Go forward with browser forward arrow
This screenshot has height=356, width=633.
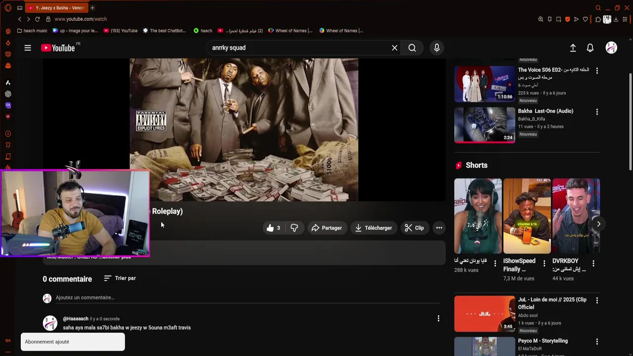[28, 19]
